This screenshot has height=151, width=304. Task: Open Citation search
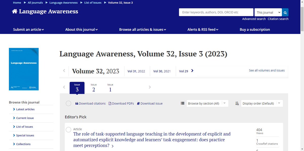point(278,19)
